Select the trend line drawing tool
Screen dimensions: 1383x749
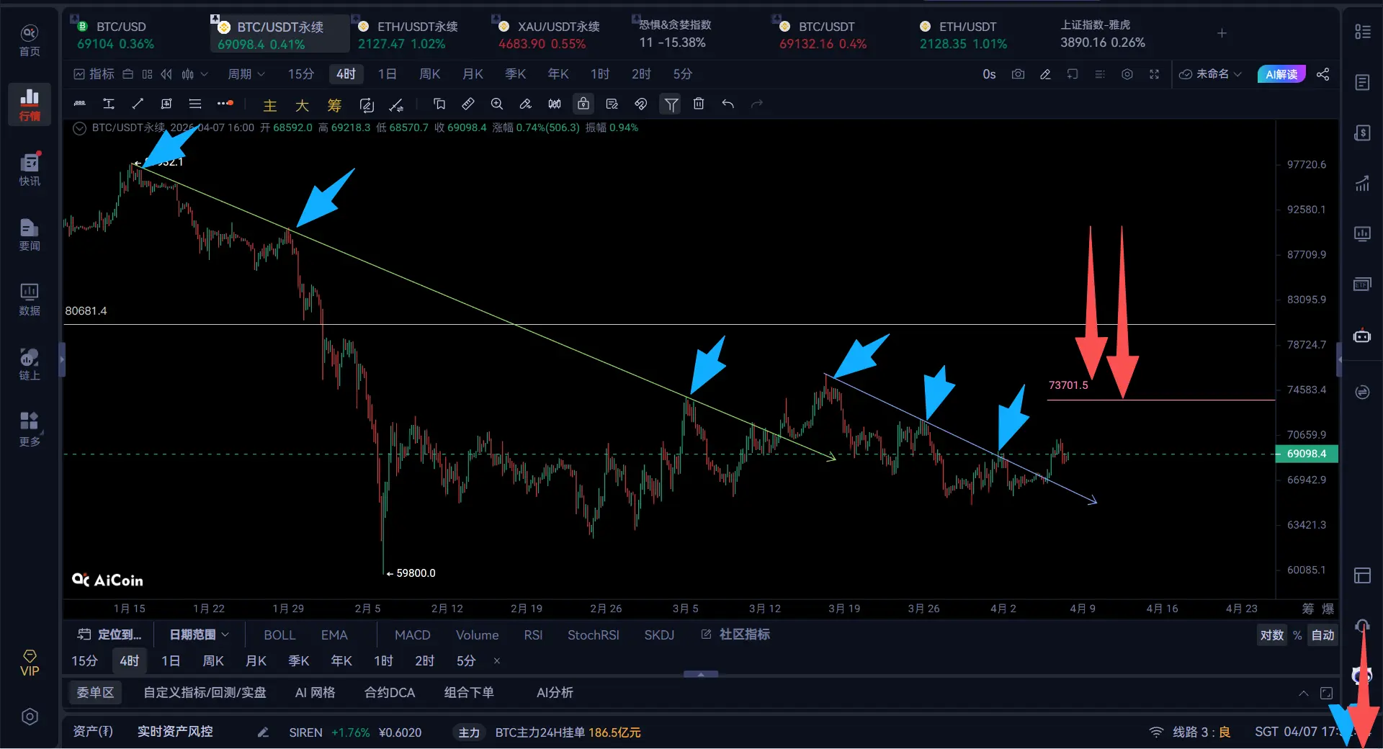click(138, 104)
